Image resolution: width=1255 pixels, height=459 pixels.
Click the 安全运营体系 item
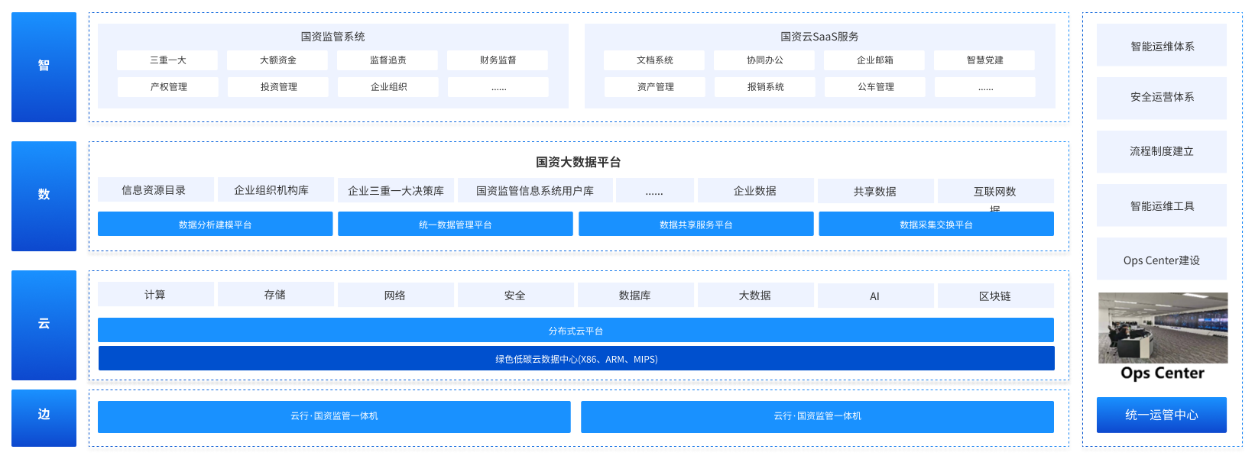point(1162,98)
